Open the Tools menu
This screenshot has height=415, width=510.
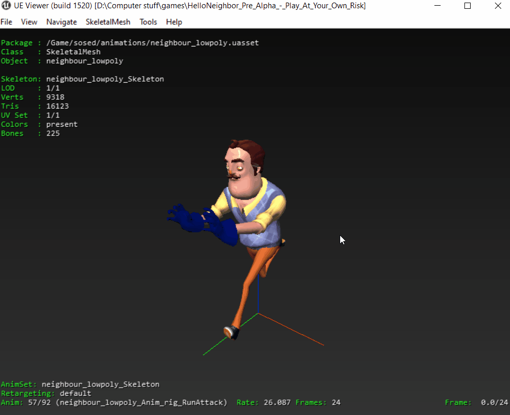(x=149, y=22)
